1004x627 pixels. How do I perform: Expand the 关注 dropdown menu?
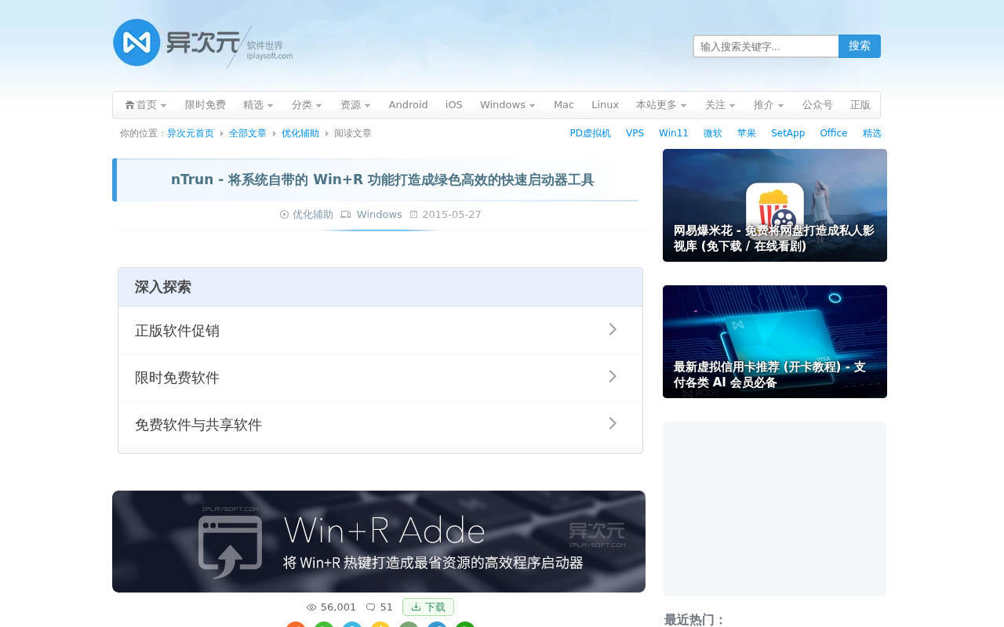tap(720, 105)
